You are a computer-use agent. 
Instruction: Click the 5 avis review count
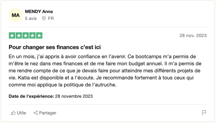point(31,19)
